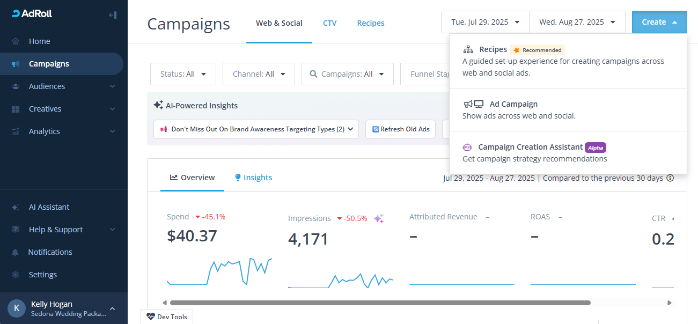Click the scrollbar left arrow under metrics
This screenshot has height=324, width=698.
coord(164,303)
